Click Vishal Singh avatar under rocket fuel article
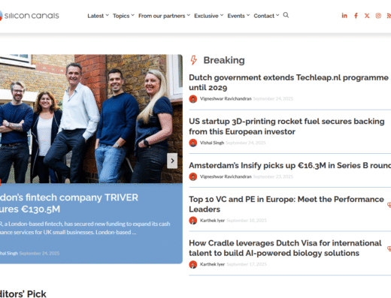 [x=193, y=143]
